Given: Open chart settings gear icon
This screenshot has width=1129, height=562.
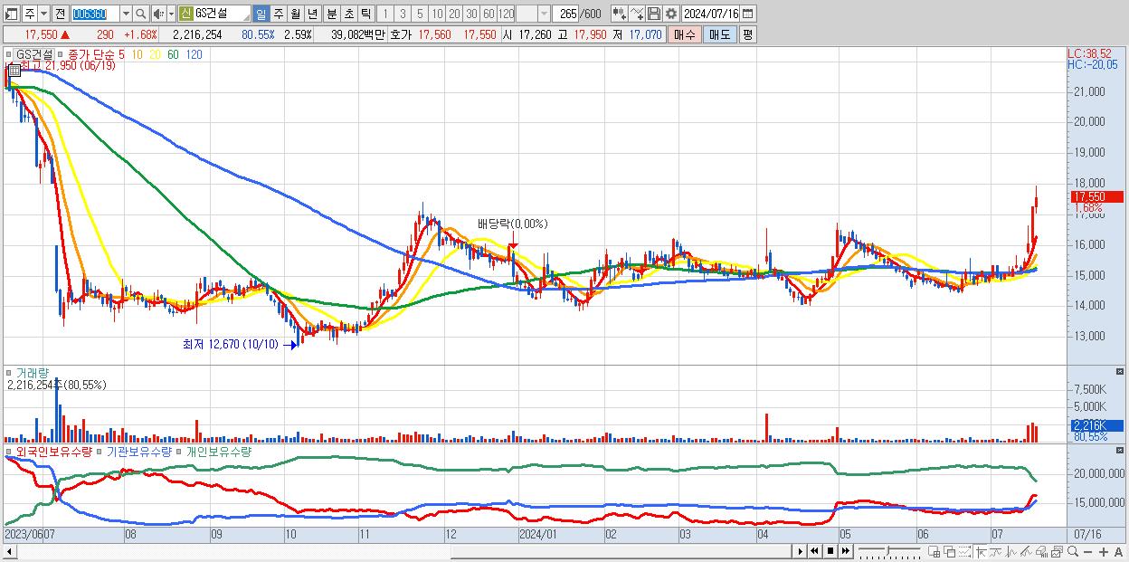Looking at the screenshot, I should (x=670, y=14).
